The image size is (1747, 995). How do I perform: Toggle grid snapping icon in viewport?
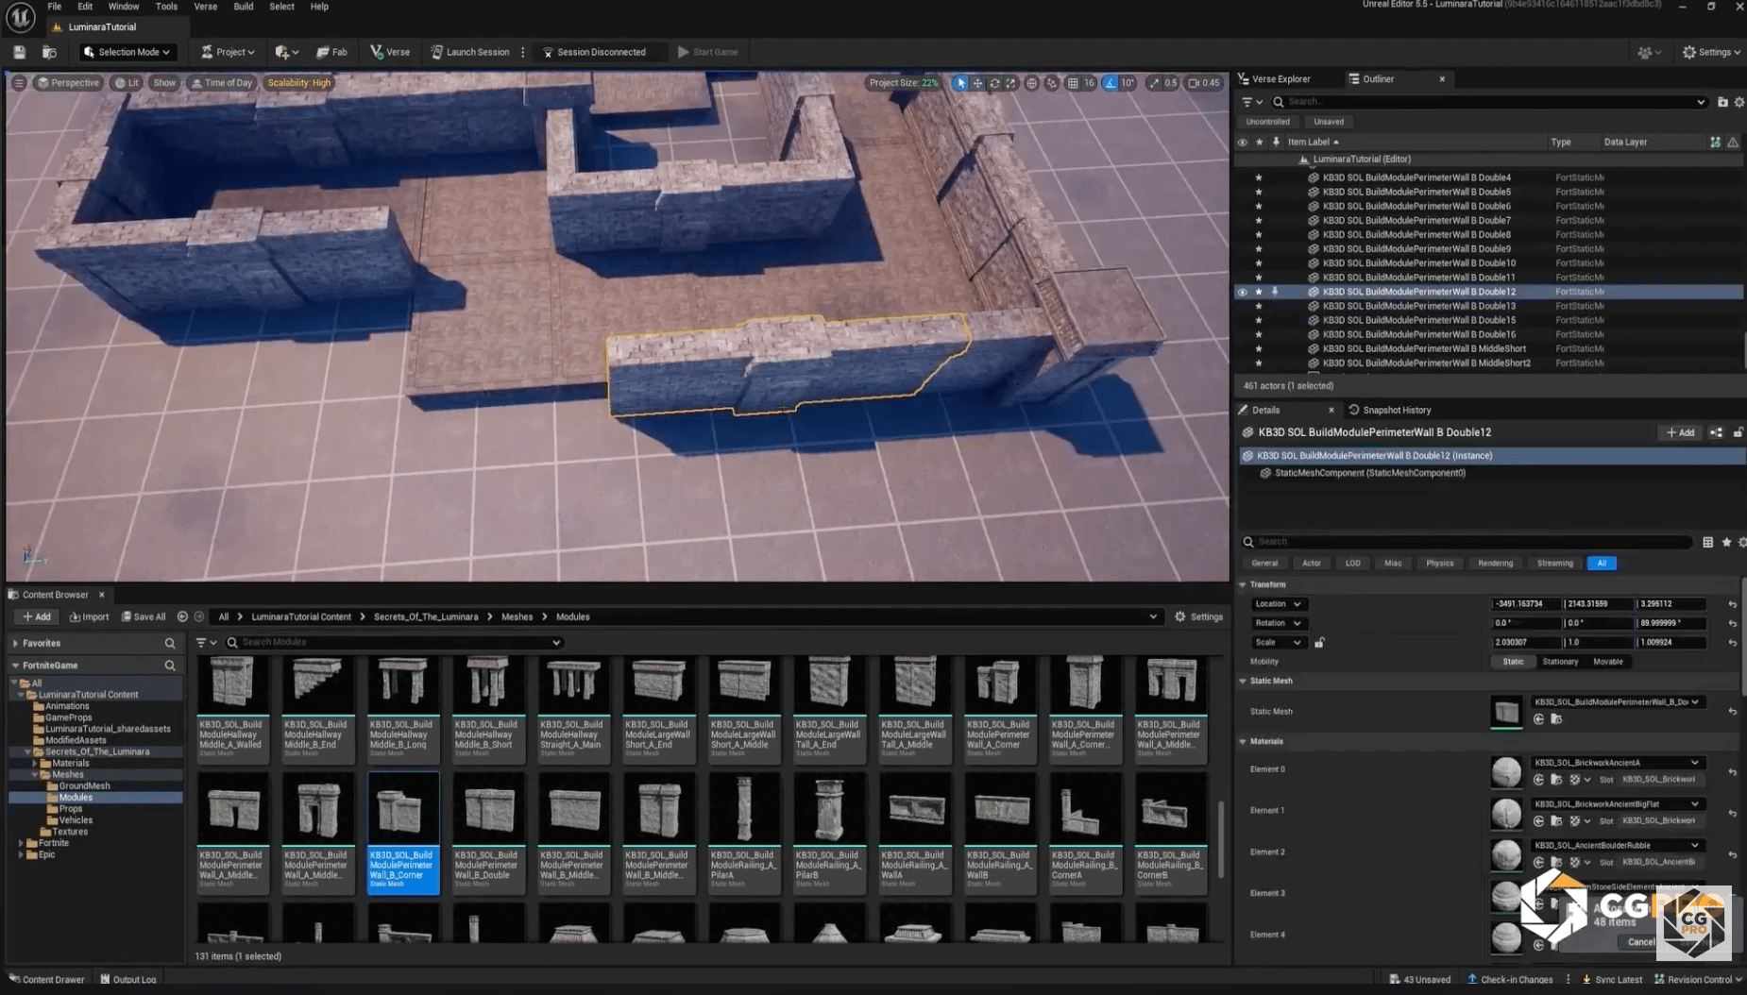[x=1073, y=83]
